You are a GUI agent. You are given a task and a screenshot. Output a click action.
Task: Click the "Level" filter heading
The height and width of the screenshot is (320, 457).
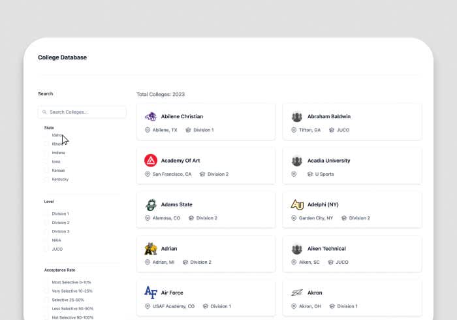(x=49, y=202)
